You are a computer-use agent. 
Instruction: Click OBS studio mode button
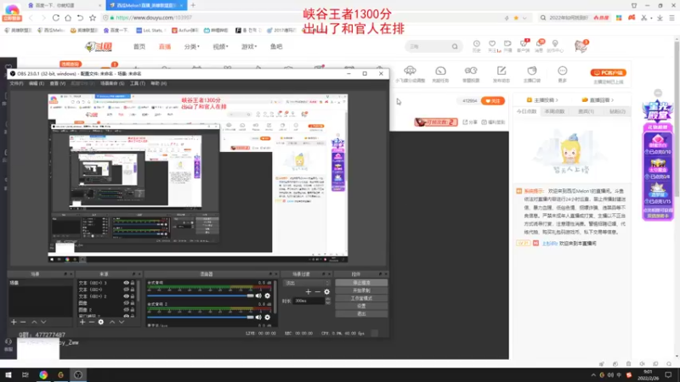tap(361, 299)
